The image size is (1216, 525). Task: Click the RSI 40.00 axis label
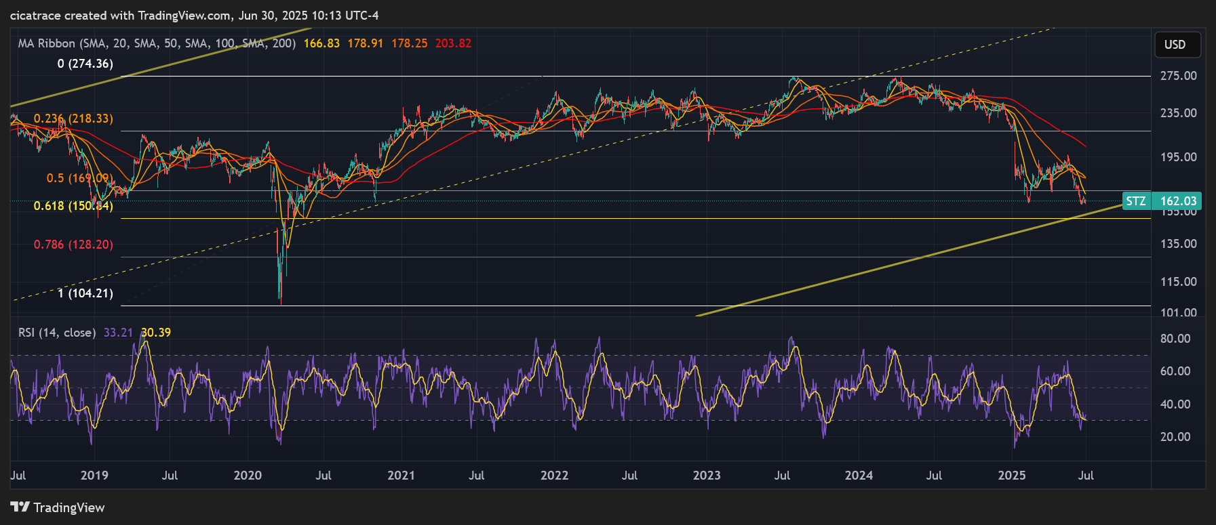[x=1175, y=404]
